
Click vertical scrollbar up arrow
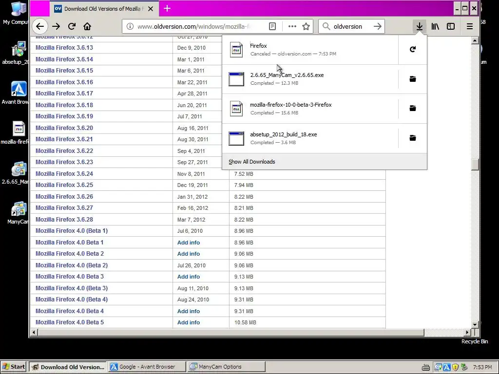pyautogui.click(x=475, y=40)
